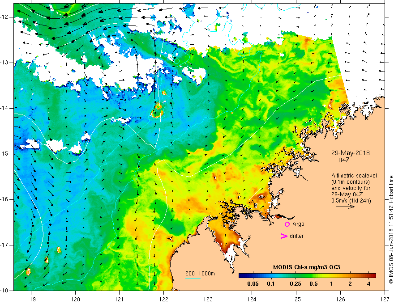Click latitude axis label -15

[x=4, y=154]
